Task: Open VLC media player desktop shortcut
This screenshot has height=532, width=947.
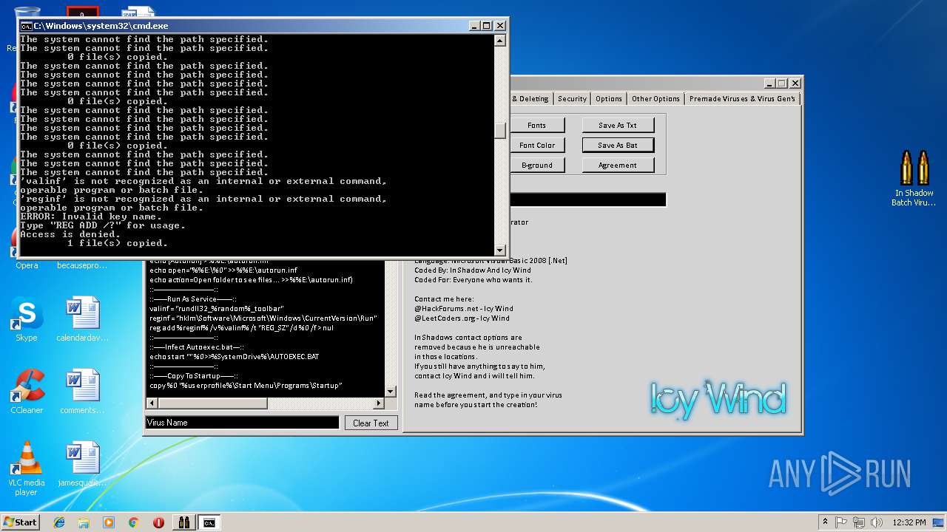Action: (27, 468)
